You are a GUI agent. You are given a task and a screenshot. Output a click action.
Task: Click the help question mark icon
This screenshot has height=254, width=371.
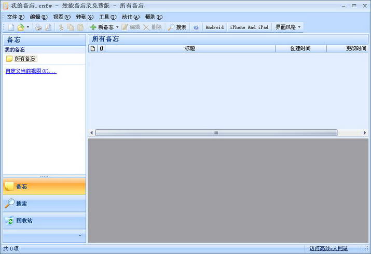(x=196, y=28)
